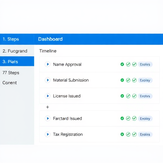The width and height of the screenshot is (163, 163).
Task: Expand the License Issued row arrow
Action: pyautogui.click(x=47, y=96)
